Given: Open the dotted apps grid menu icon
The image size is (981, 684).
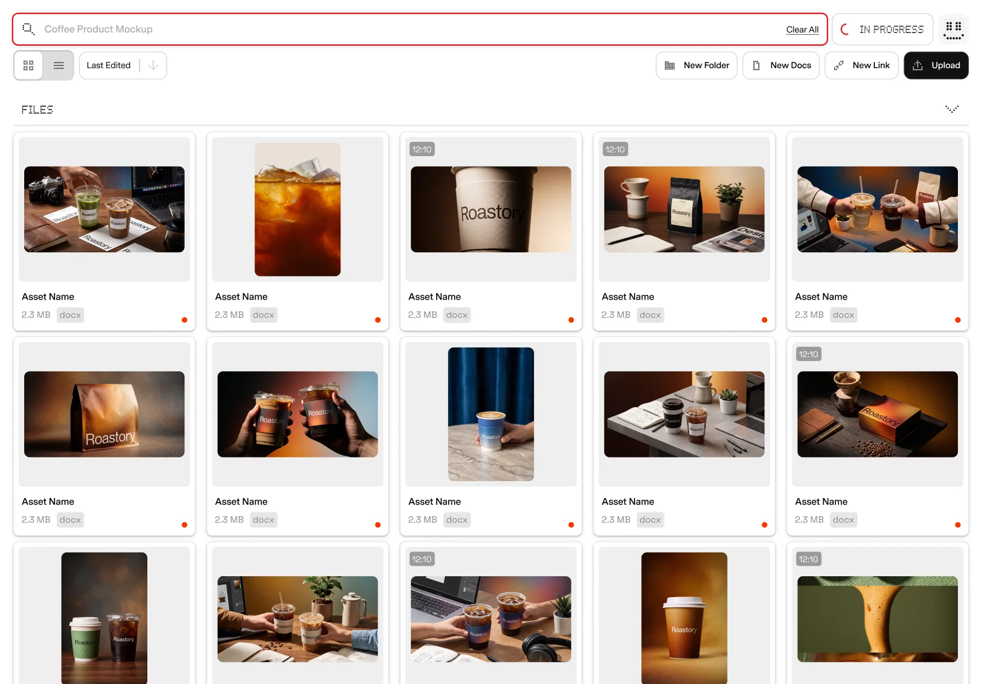Looking at the screenshot, I should click(x=953, y=29).
